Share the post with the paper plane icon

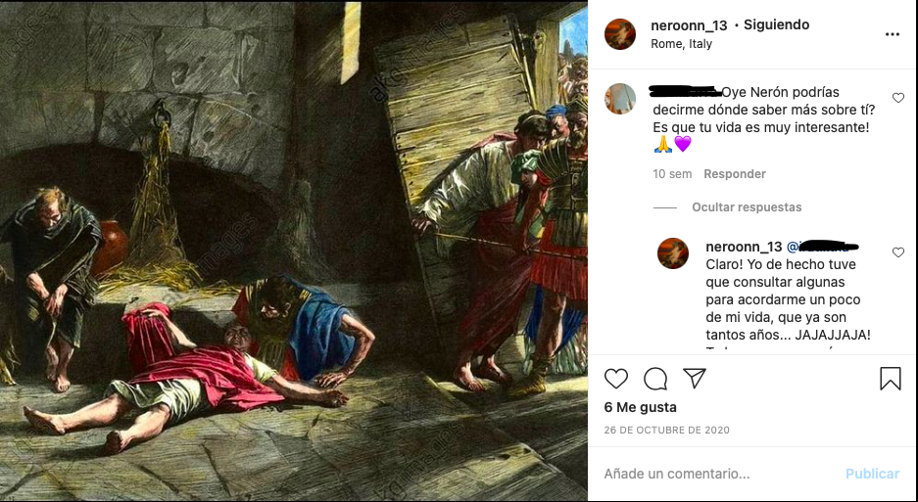pyautogui.click(x=694, y=379)
